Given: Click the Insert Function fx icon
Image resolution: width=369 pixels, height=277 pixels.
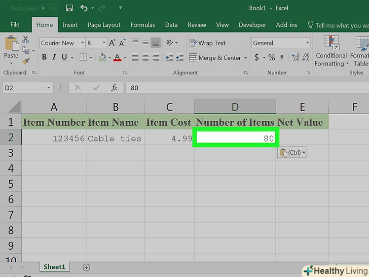Looking at the screenshot, I should click(115, 88).
